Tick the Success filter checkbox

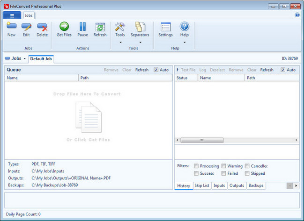[196, 173]
